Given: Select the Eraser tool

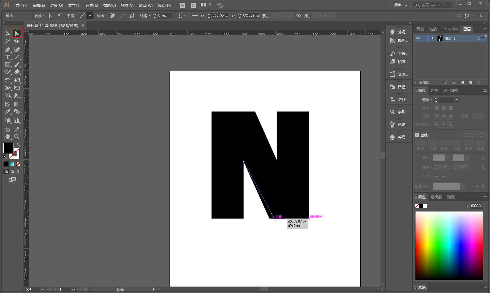Looking at the screenshot, I should click(x=17, y=72).
